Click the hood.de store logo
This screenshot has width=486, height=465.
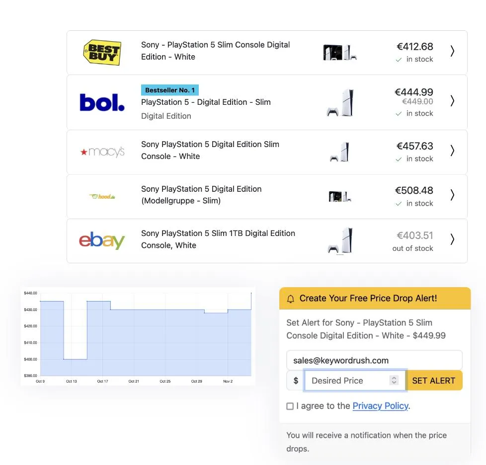point(102,196)
